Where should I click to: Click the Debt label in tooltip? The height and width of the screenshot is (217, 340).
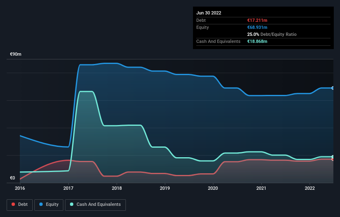pos(201,20)
